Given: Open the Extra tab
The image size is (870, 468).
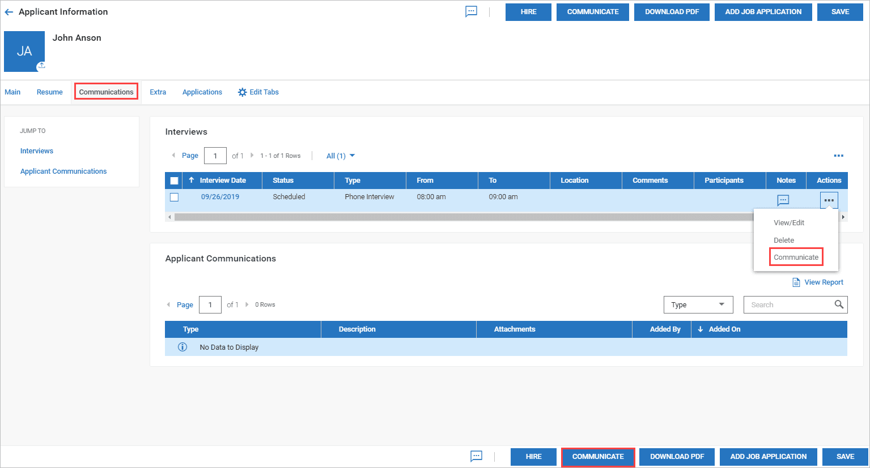Looking at the screenshot, I should (158, 92).
